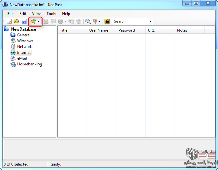
Task: Click the Find magnifier icon
Action: coord(88,21)
